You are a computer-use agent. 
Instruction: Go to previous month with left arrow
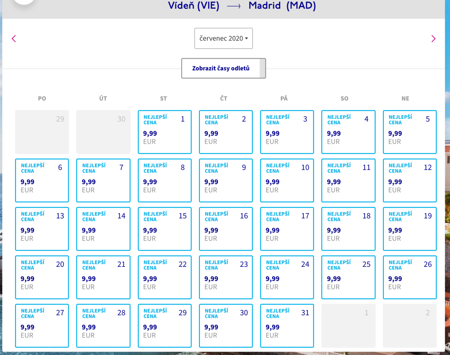(14, 39)
